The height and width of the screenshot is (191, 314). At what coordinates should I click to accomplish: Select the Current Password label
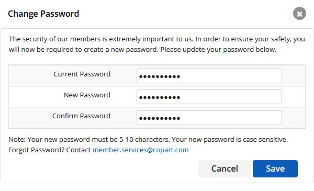coord(82,74)
